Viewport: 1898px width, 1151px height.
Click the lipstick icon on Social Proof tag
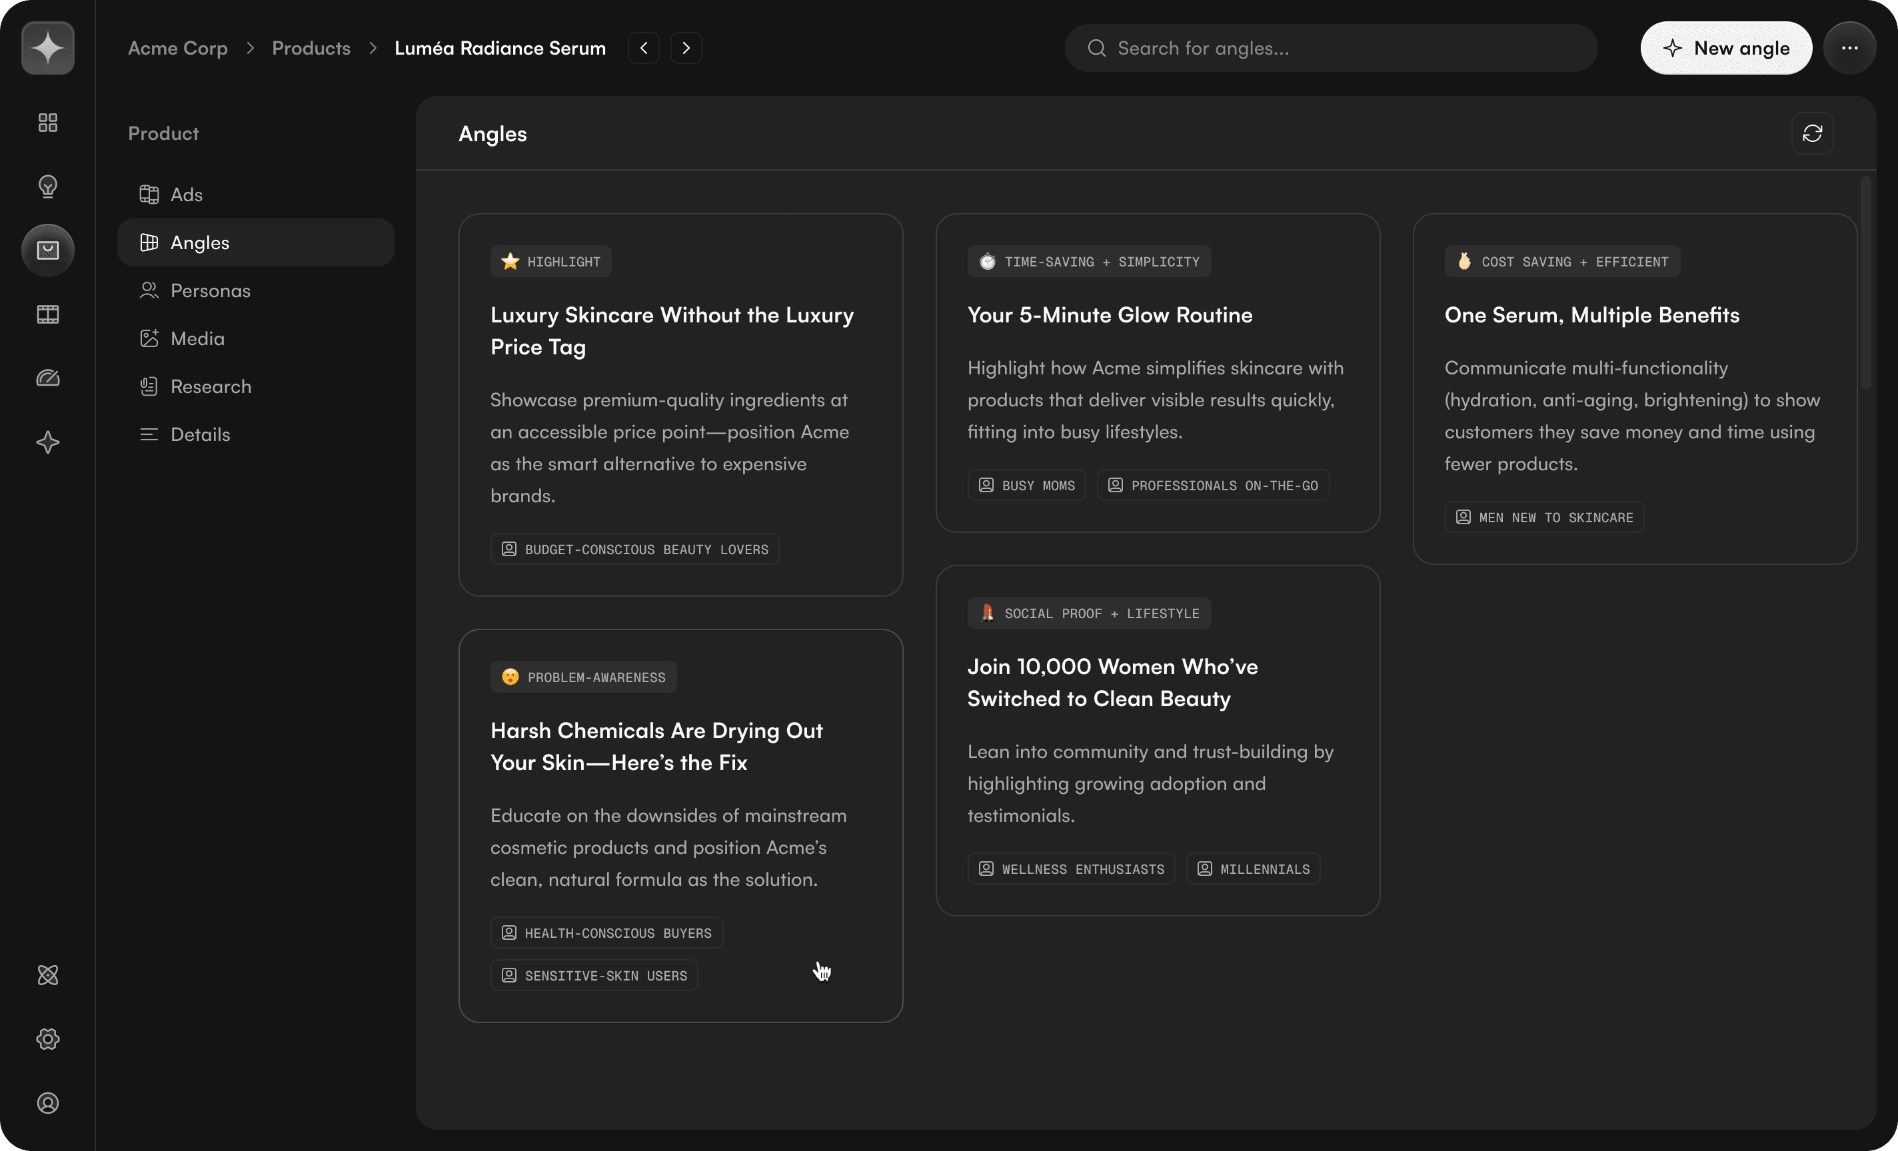(x=988, y=613)
